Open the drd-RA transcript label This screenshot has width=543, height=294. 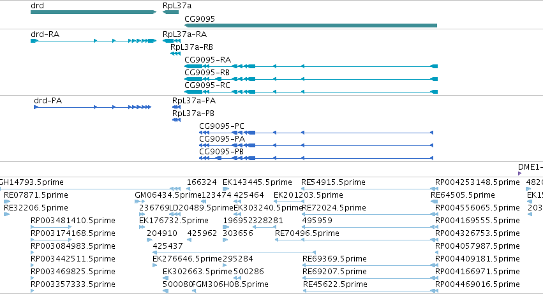pyautogui.click(x=45, y=34)
